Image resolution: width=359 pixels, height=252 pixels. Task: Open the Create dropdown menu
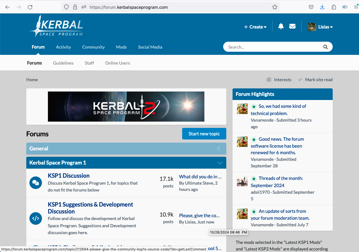pyautogui.click(x=255, y=27)
